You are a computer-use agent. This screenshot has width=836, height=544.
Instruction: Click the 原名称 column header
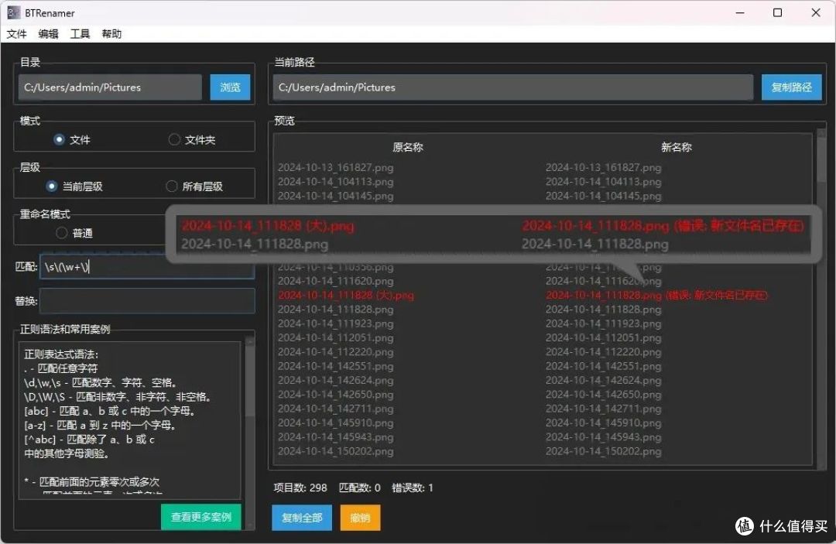[x=408, y=147]
